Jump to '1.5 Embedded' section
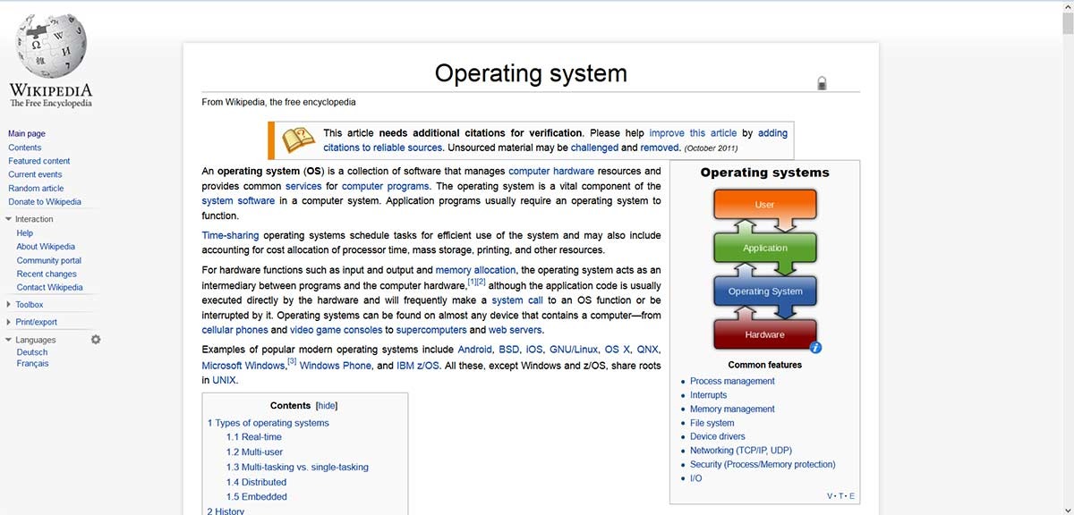This screenshot has width=1074, height=515. (257, 497)
